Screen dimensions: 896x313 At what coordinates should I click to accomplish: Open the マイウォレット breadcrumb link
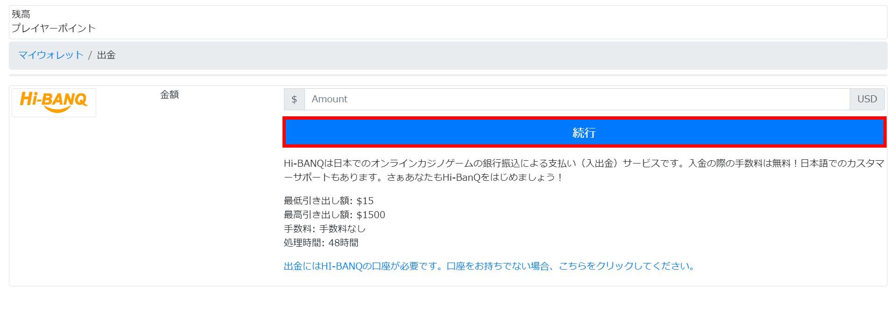click(51, 55)
